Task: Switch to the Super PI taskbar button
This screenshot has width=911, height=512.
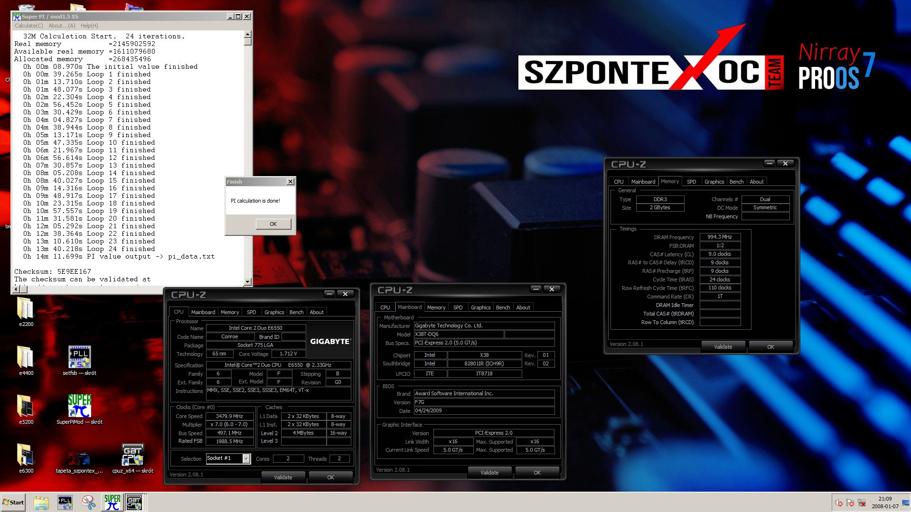Action: coord(112,503)
